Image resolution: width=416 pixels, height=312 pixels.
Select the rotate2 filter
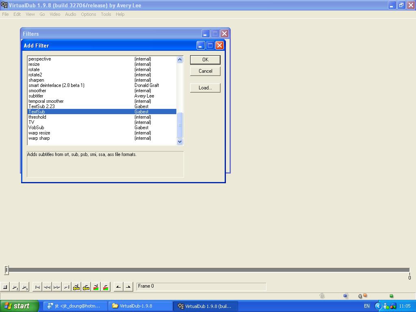click(x=102, y=75)
